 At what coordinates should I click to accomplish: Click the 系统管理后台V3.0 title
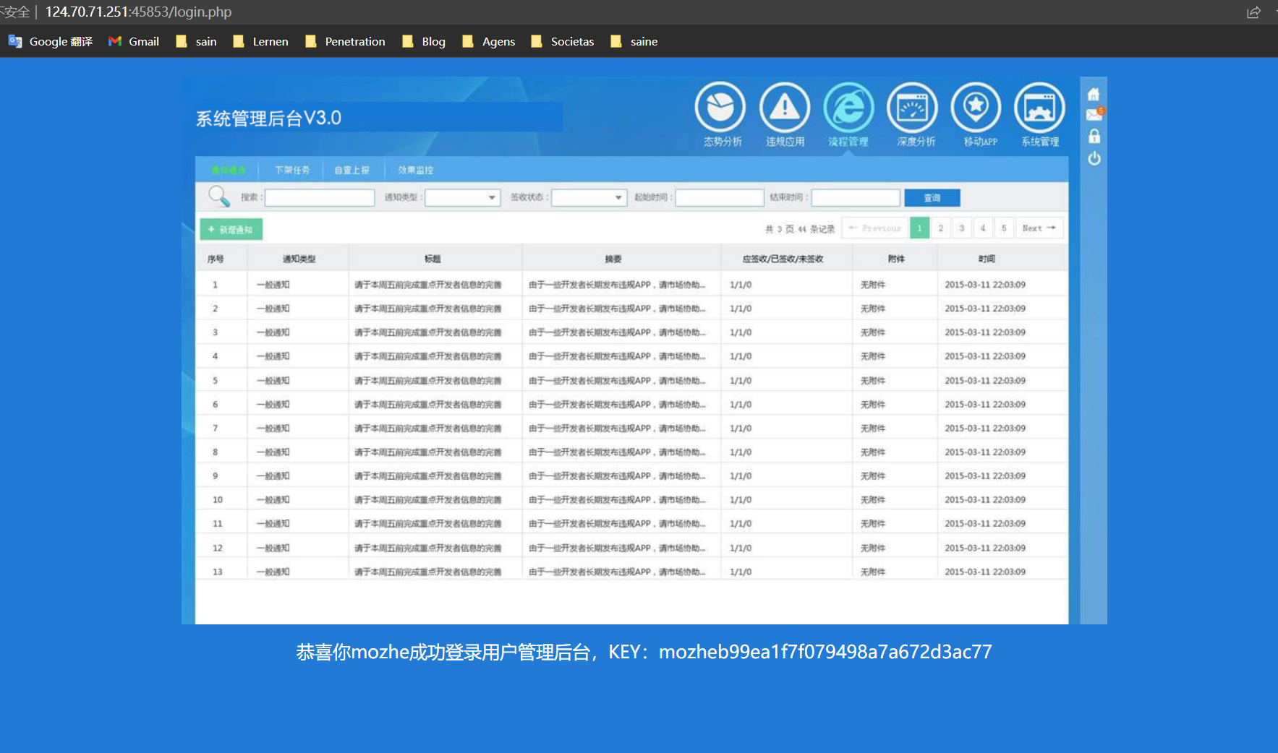[x=268, y=118]
